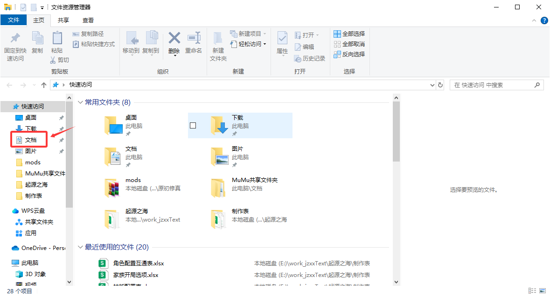Viewport: 550px width, 297px height.
Task: Click the History record icon
Action: tap(298, 58)
